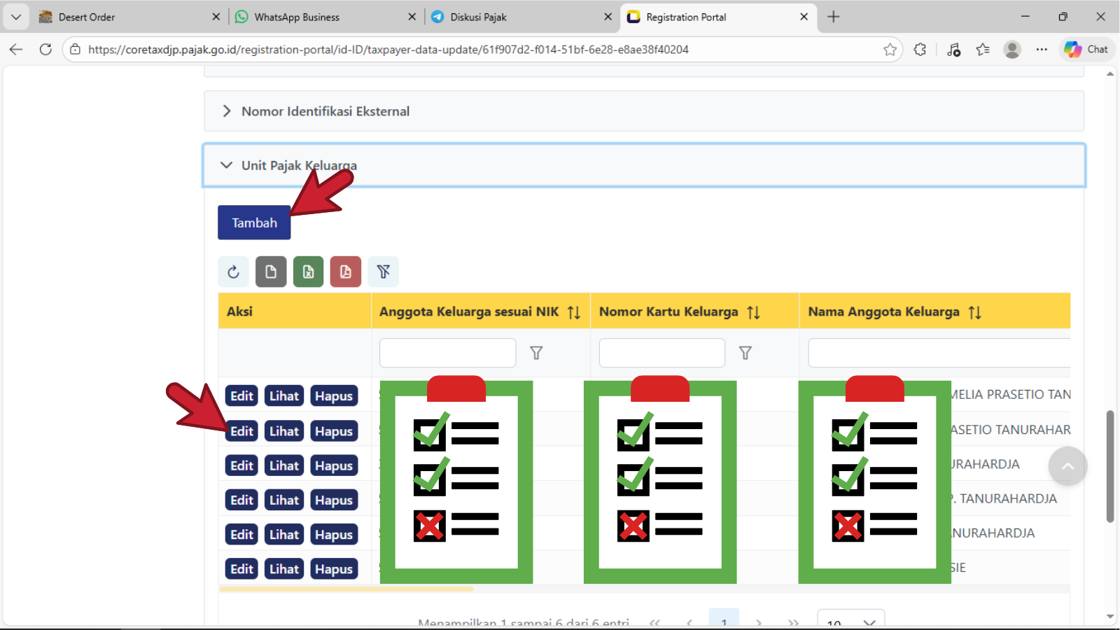The width and height of the screenshot is (1120, 630).
Task: Bookmark this page with star icon
Action: click(890, 50)
